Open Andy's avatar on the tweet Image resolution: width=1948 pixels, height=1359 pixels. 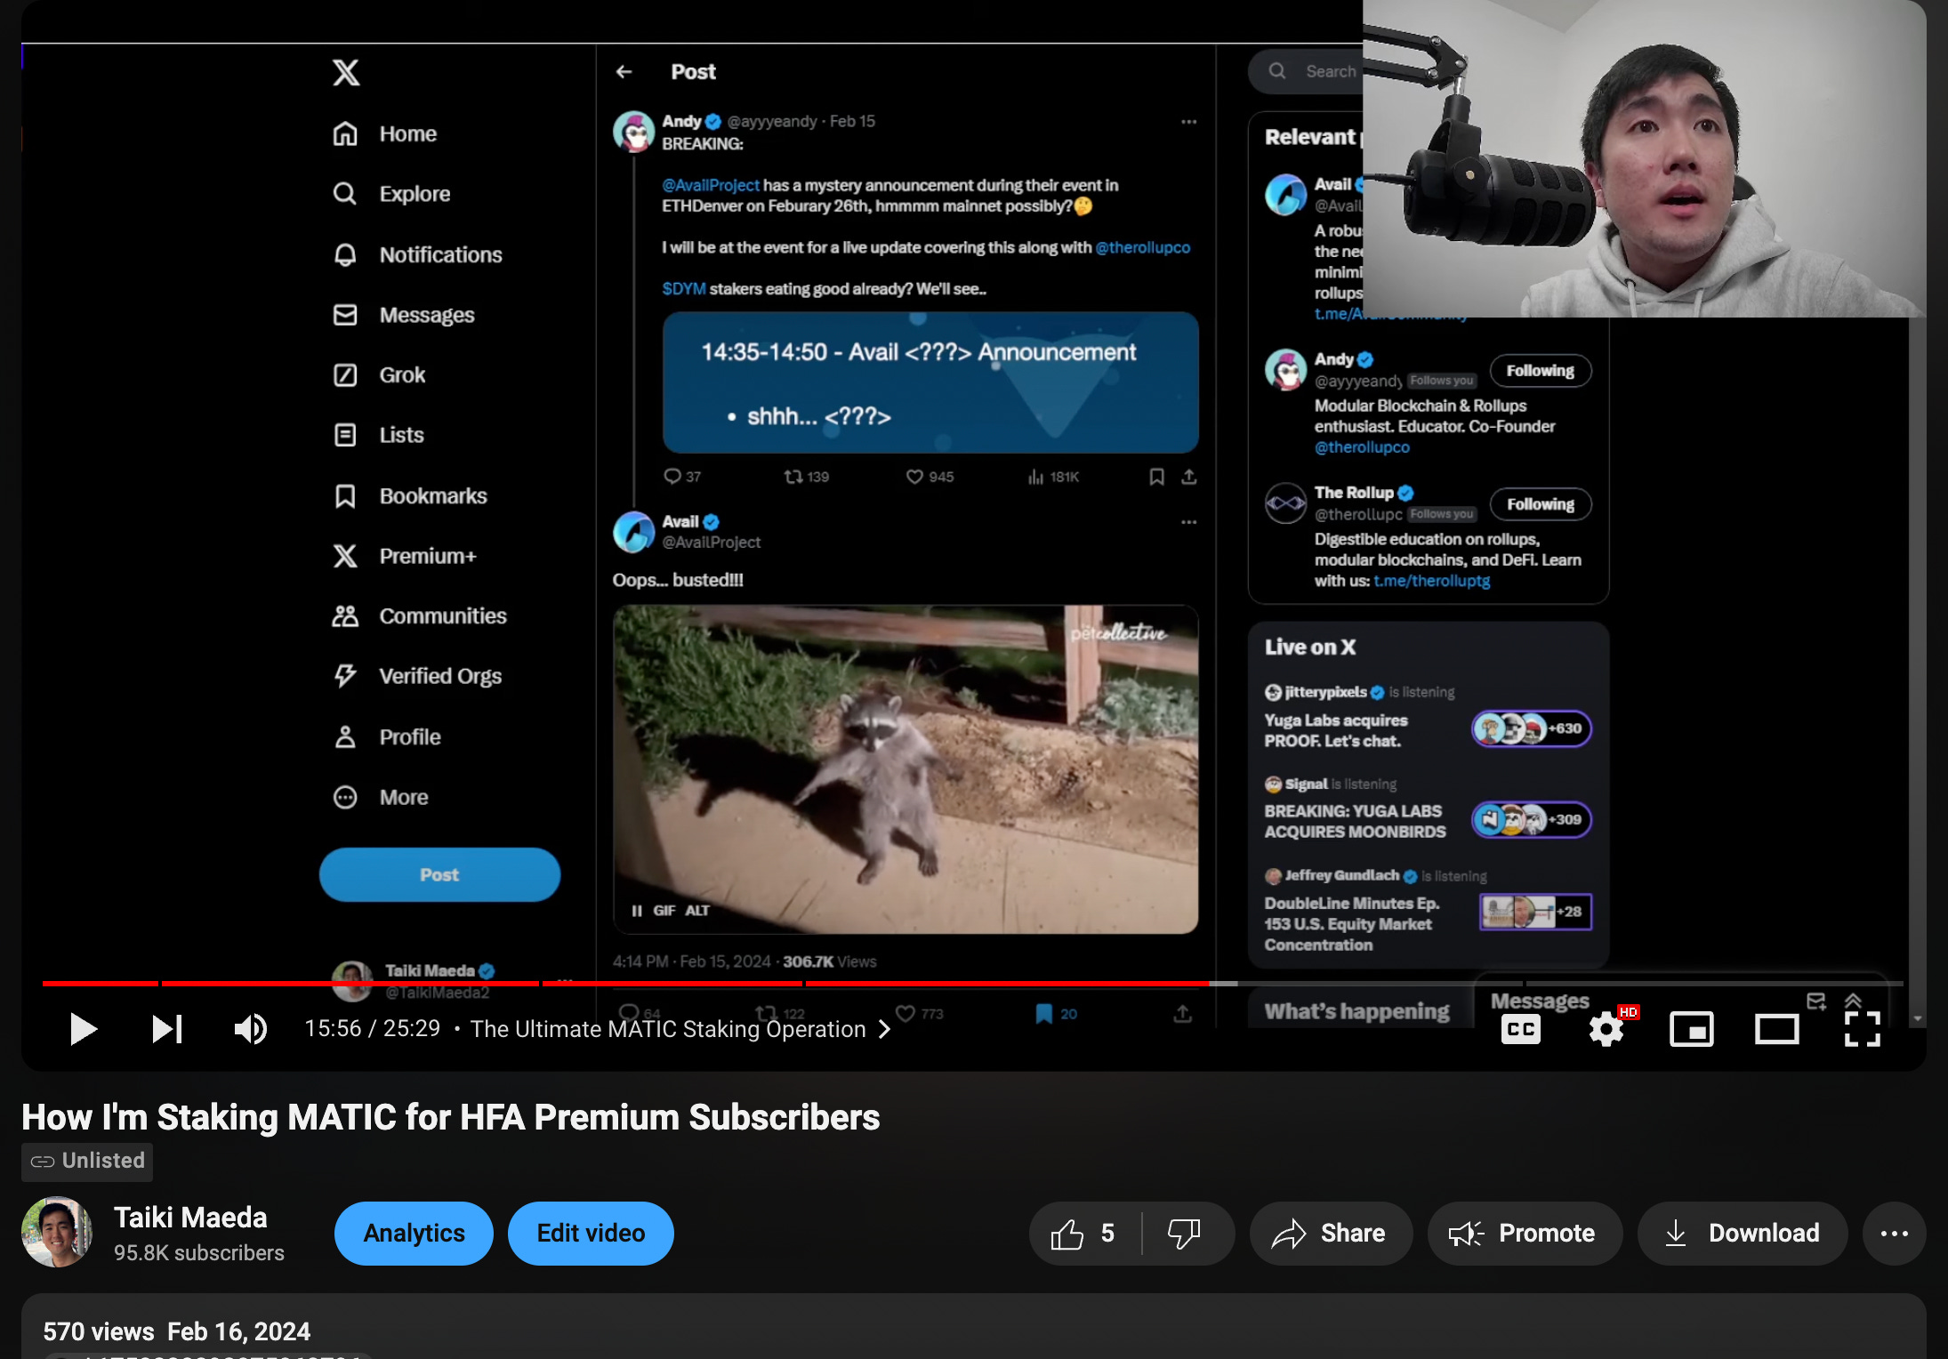point(634,133)
